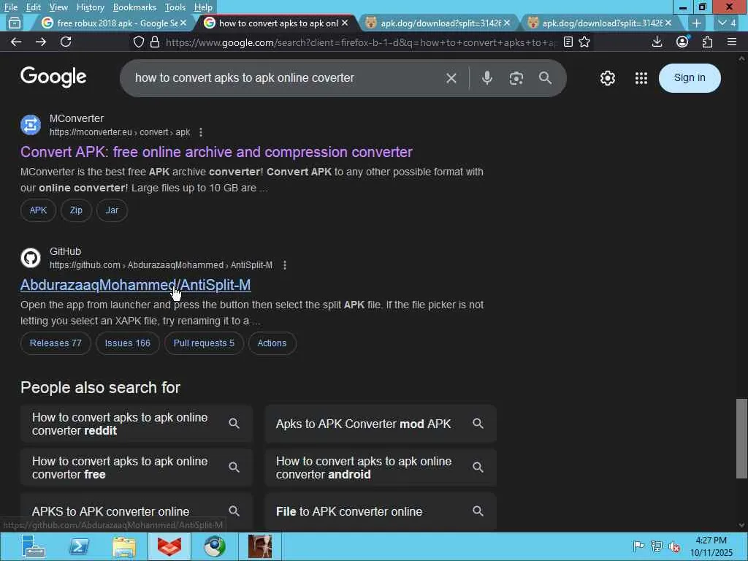Go forward to next page
748x561 pixels.
tap(41, 42)
